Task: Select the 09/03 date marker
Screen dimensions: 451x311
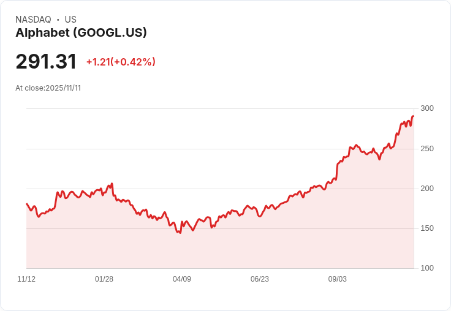Action: click(338, 279)
